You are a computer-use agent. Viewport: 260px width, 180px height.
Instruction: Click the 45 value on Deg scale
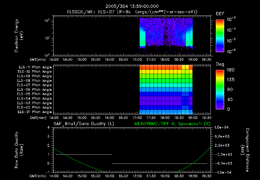(x=230, y=99)
